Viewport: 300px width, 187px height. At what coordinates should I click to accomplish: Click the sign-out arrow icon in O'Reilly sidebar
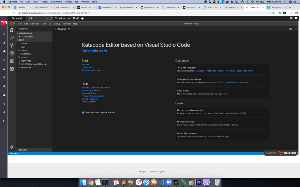(4, 121)
